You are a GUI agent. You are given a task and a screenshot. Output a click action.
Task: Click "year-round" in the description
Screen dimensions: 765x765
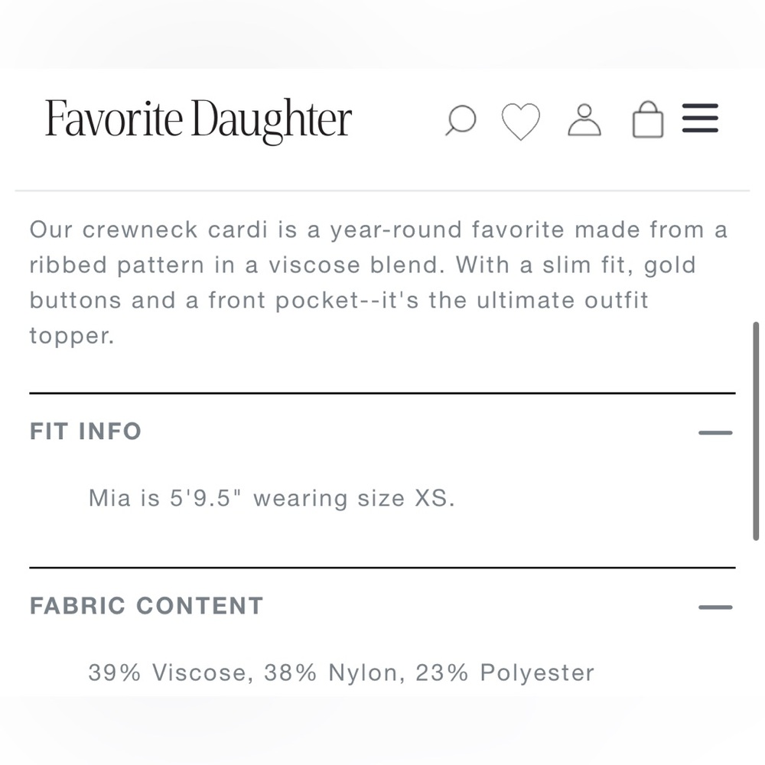(x=396, y=230)
